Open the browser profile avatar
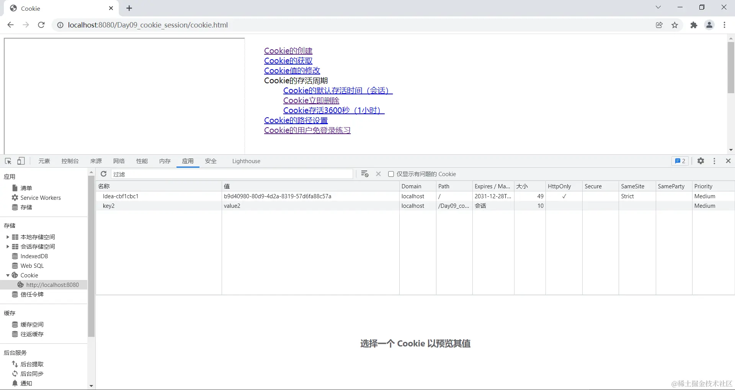This screenshot has width=735, height=390. 709,25
